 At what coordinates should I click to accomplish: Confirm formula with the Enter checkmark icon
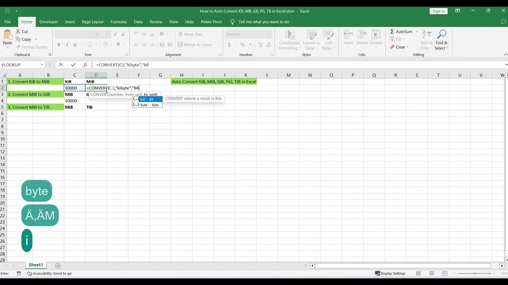(x=73, y=65)
